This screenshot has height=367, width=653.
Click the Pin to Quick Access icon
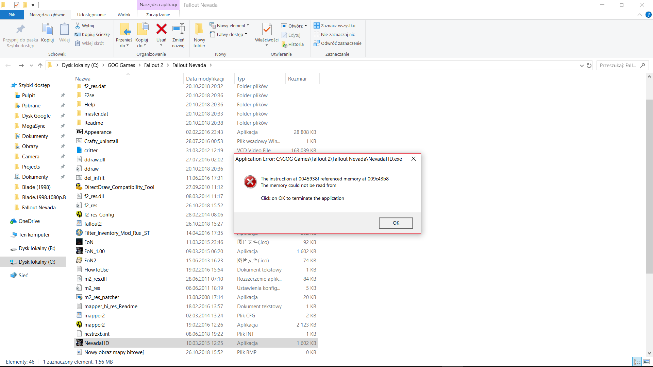[x=20, y=30]
